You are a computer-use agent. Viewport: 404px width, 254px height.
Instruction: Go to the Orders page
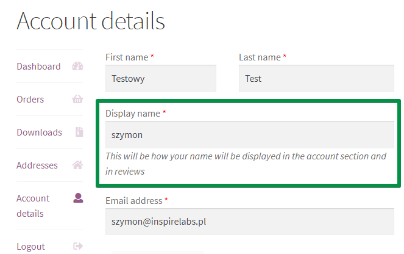[x=30, y=100]
